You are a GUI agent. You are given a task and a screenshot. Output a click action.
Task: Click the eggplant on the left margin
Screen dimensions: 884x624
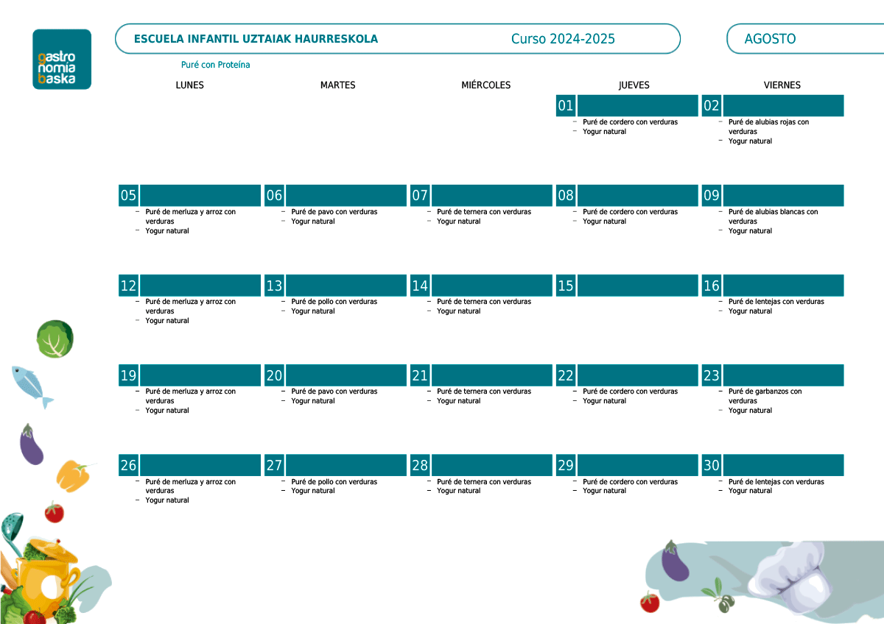pyautogui.click(x=31, y=446)
